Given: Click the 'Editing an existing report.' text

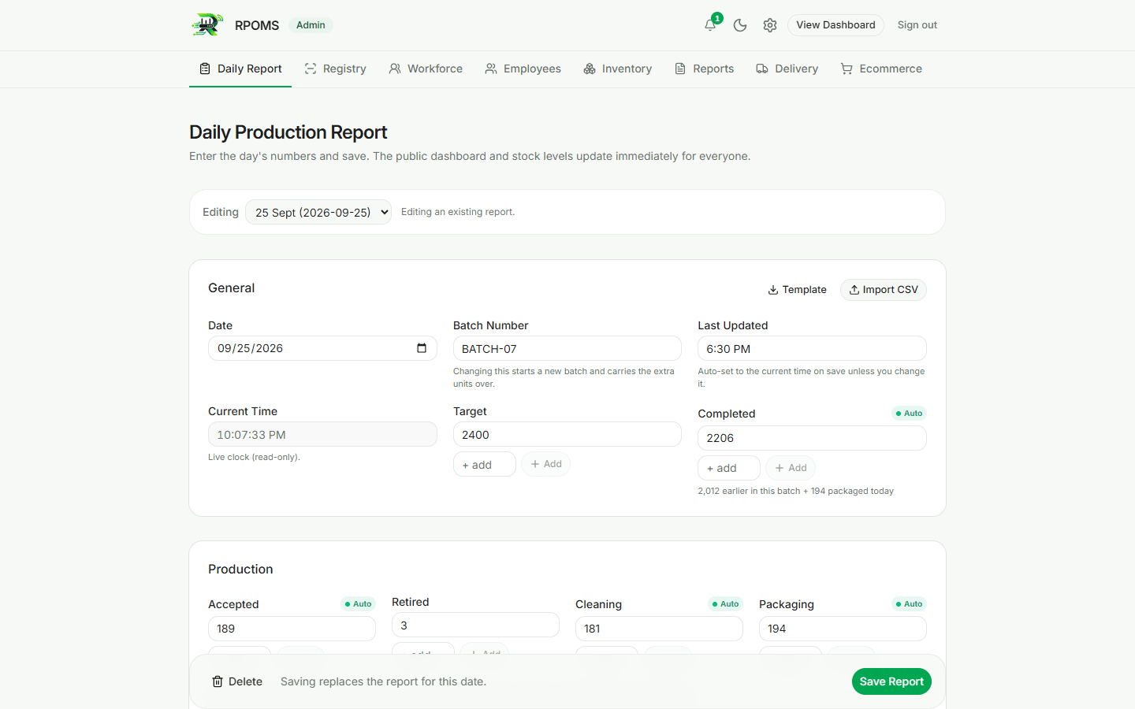Looking at the screenshot, I should coord(458,212).
